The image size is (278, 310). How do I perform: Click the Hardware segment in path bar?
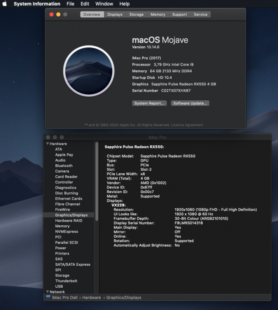click(91, 298)
